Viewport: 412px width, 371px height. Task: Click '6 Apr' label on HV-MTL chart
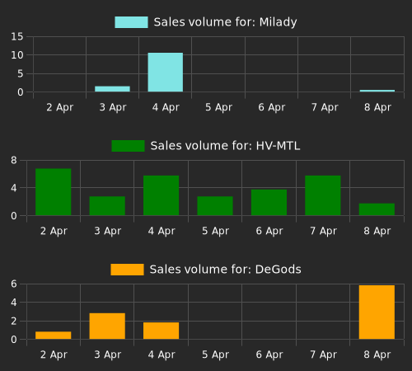click(x=269, y=231)
